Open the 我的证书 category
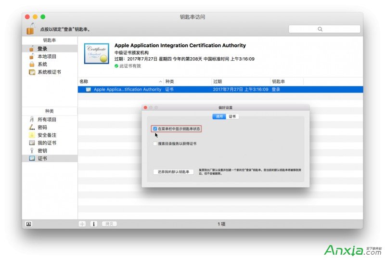The height and width of the screenshot is (260, 385). click(x=47, y=143)
